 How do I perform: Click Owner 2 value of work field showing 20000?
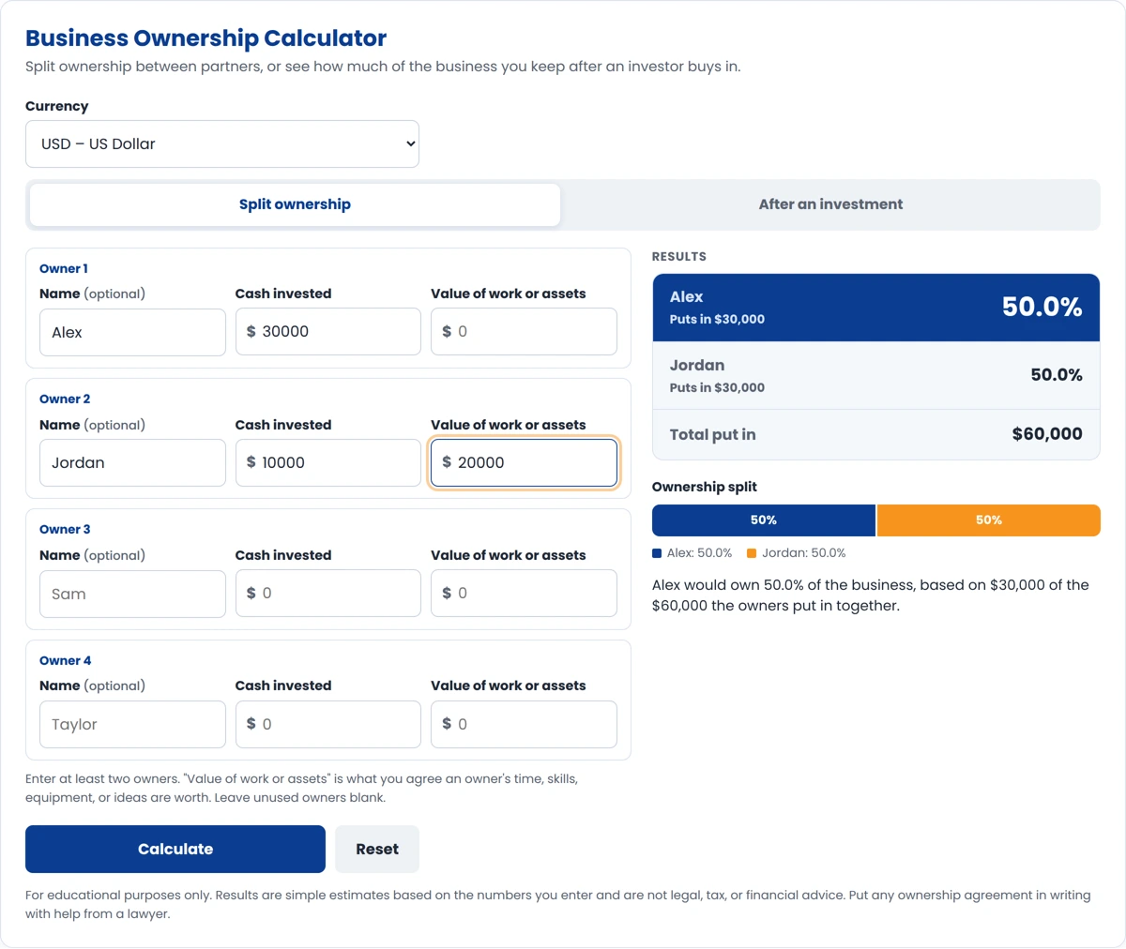point(524,462)
